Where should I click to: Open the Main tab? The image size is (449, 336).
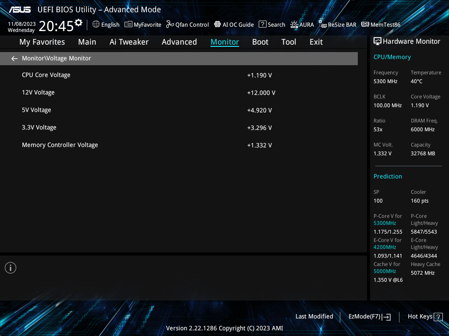point(87,42)
